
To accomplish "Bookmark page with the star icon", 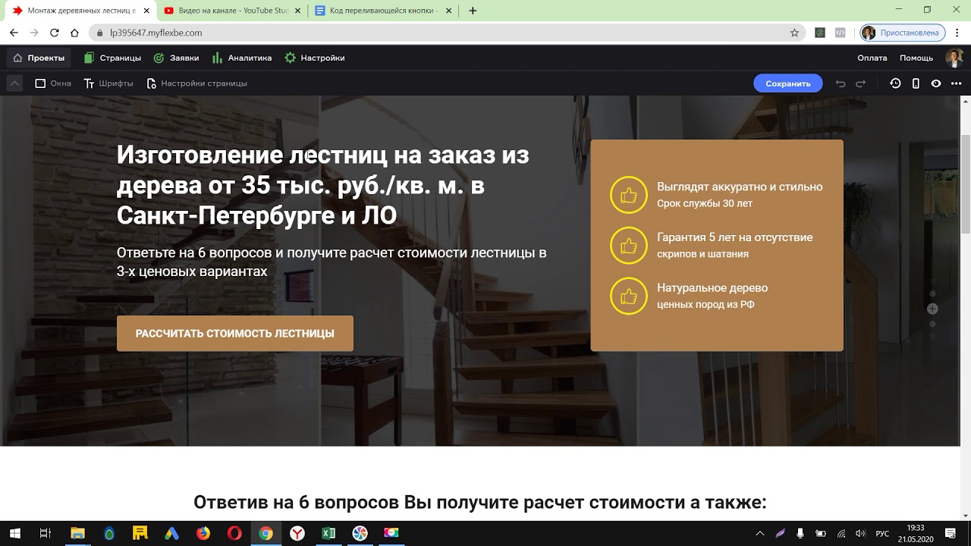I will [794, 33].
